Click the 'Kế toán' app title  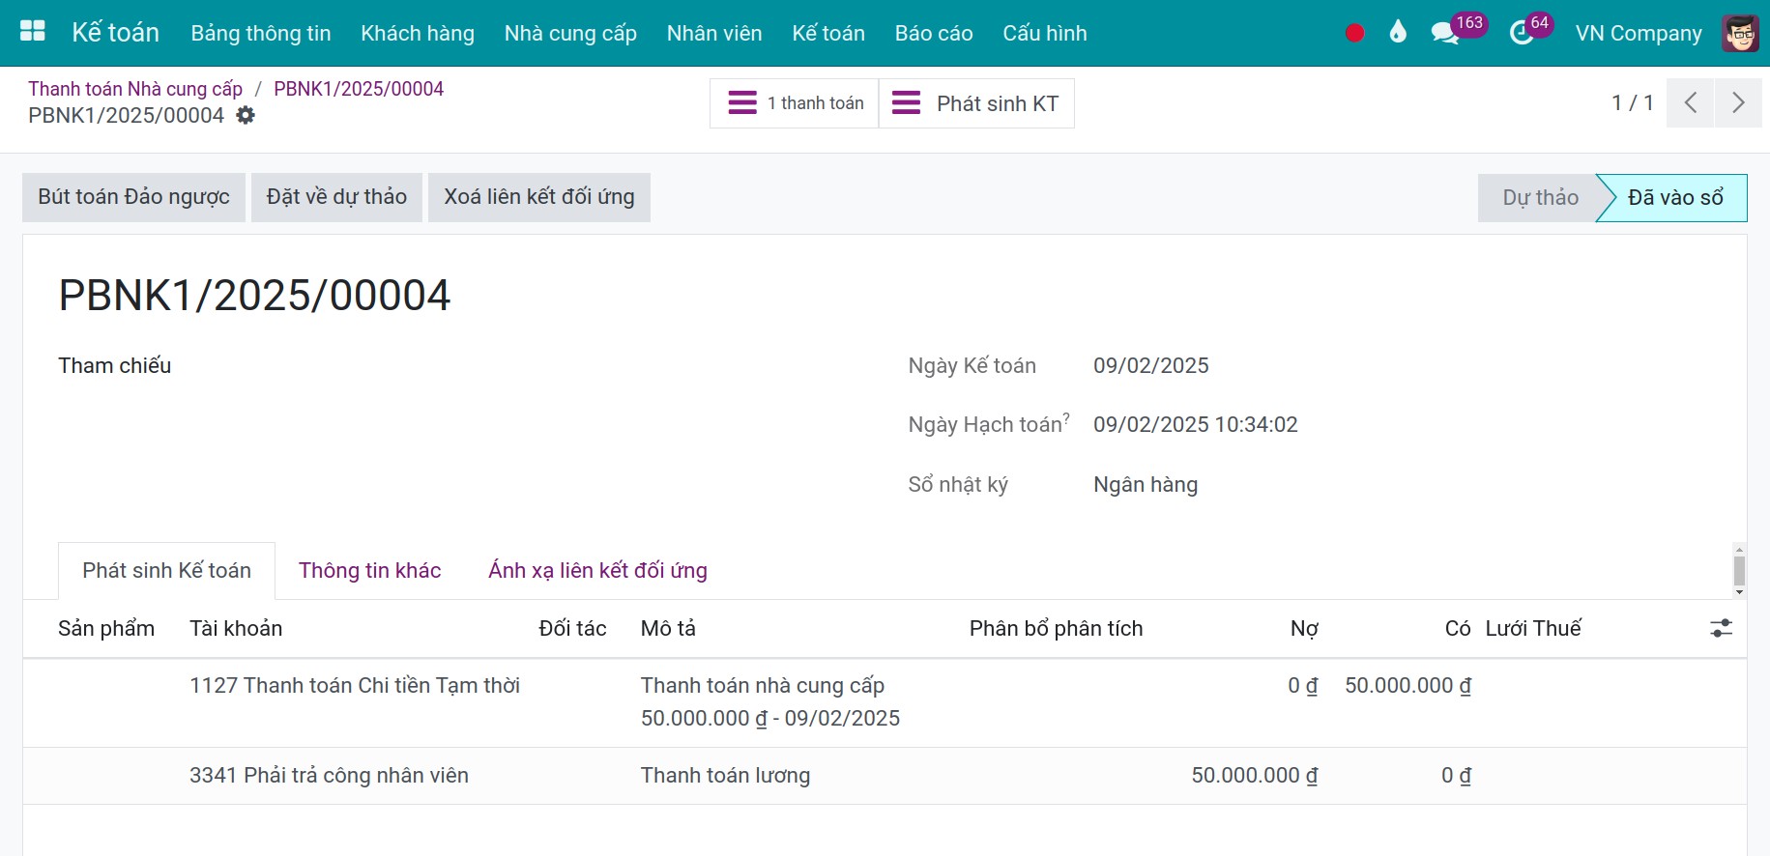[115, 32]
